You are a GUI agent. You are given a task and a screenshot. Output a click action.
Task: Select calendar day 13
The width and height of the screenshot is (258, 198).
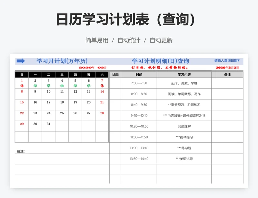(x=89, y=94)
